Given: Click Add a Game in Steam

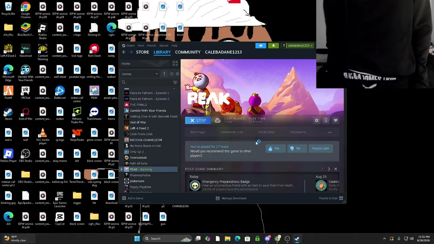Looking at the screenshot, I should pos(133,198).
